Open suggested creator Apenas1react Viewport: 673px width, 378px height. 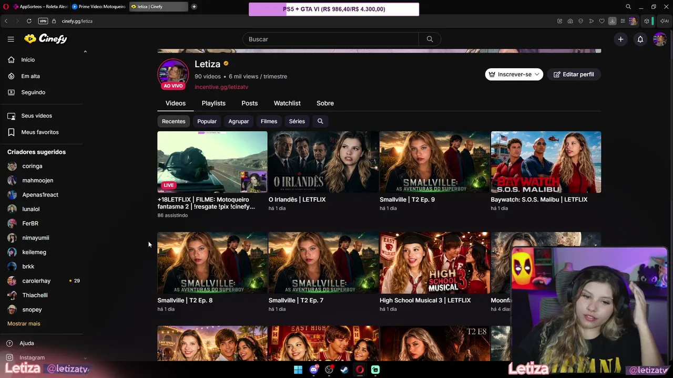[40, 195]
